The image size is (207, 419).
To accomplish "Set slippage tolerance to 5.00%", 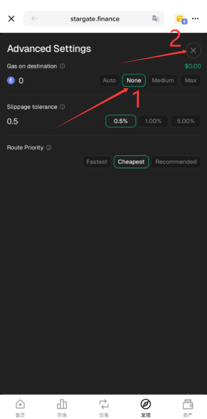I will [185, 121].
